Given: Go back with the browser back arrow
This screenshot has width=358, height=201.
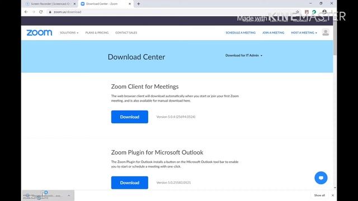Looking at the screenshot, I should [x=26, y=12].
